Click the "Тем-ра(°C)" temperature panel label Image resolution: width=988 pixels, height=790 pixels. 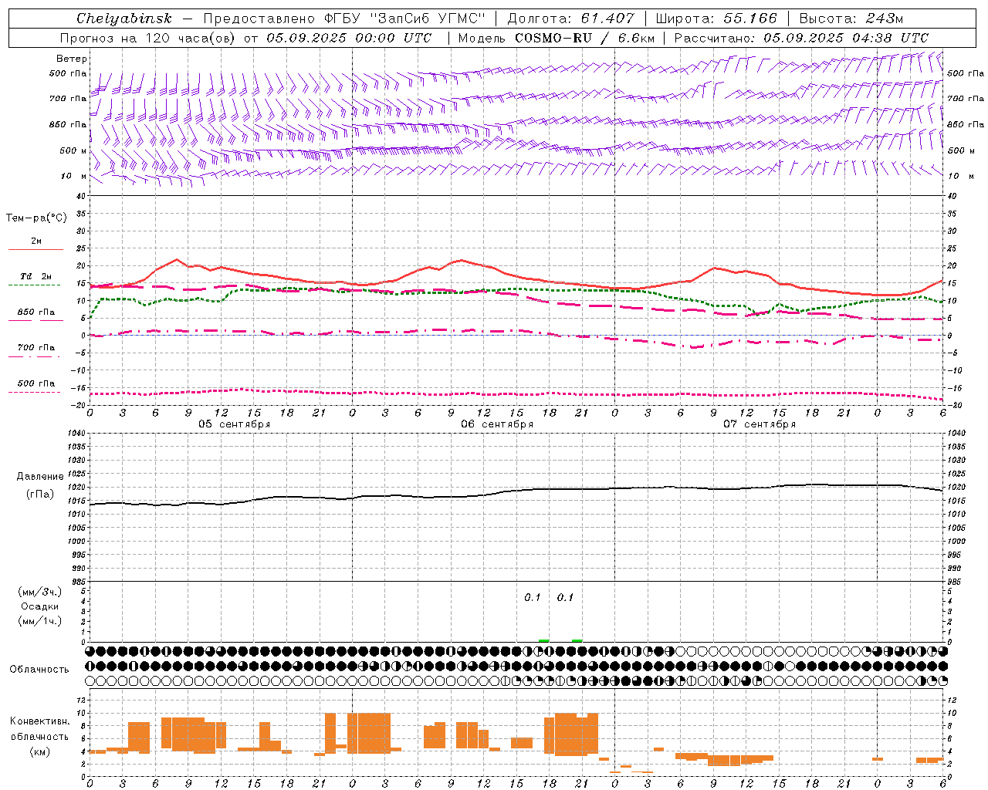pos(36,218)
